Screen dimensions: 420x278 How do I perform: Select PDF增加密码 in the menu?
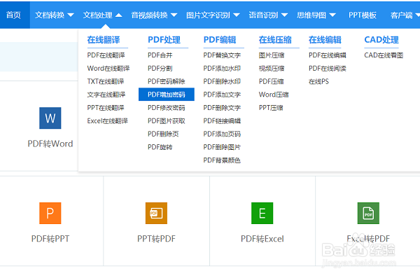click(167, 95)
